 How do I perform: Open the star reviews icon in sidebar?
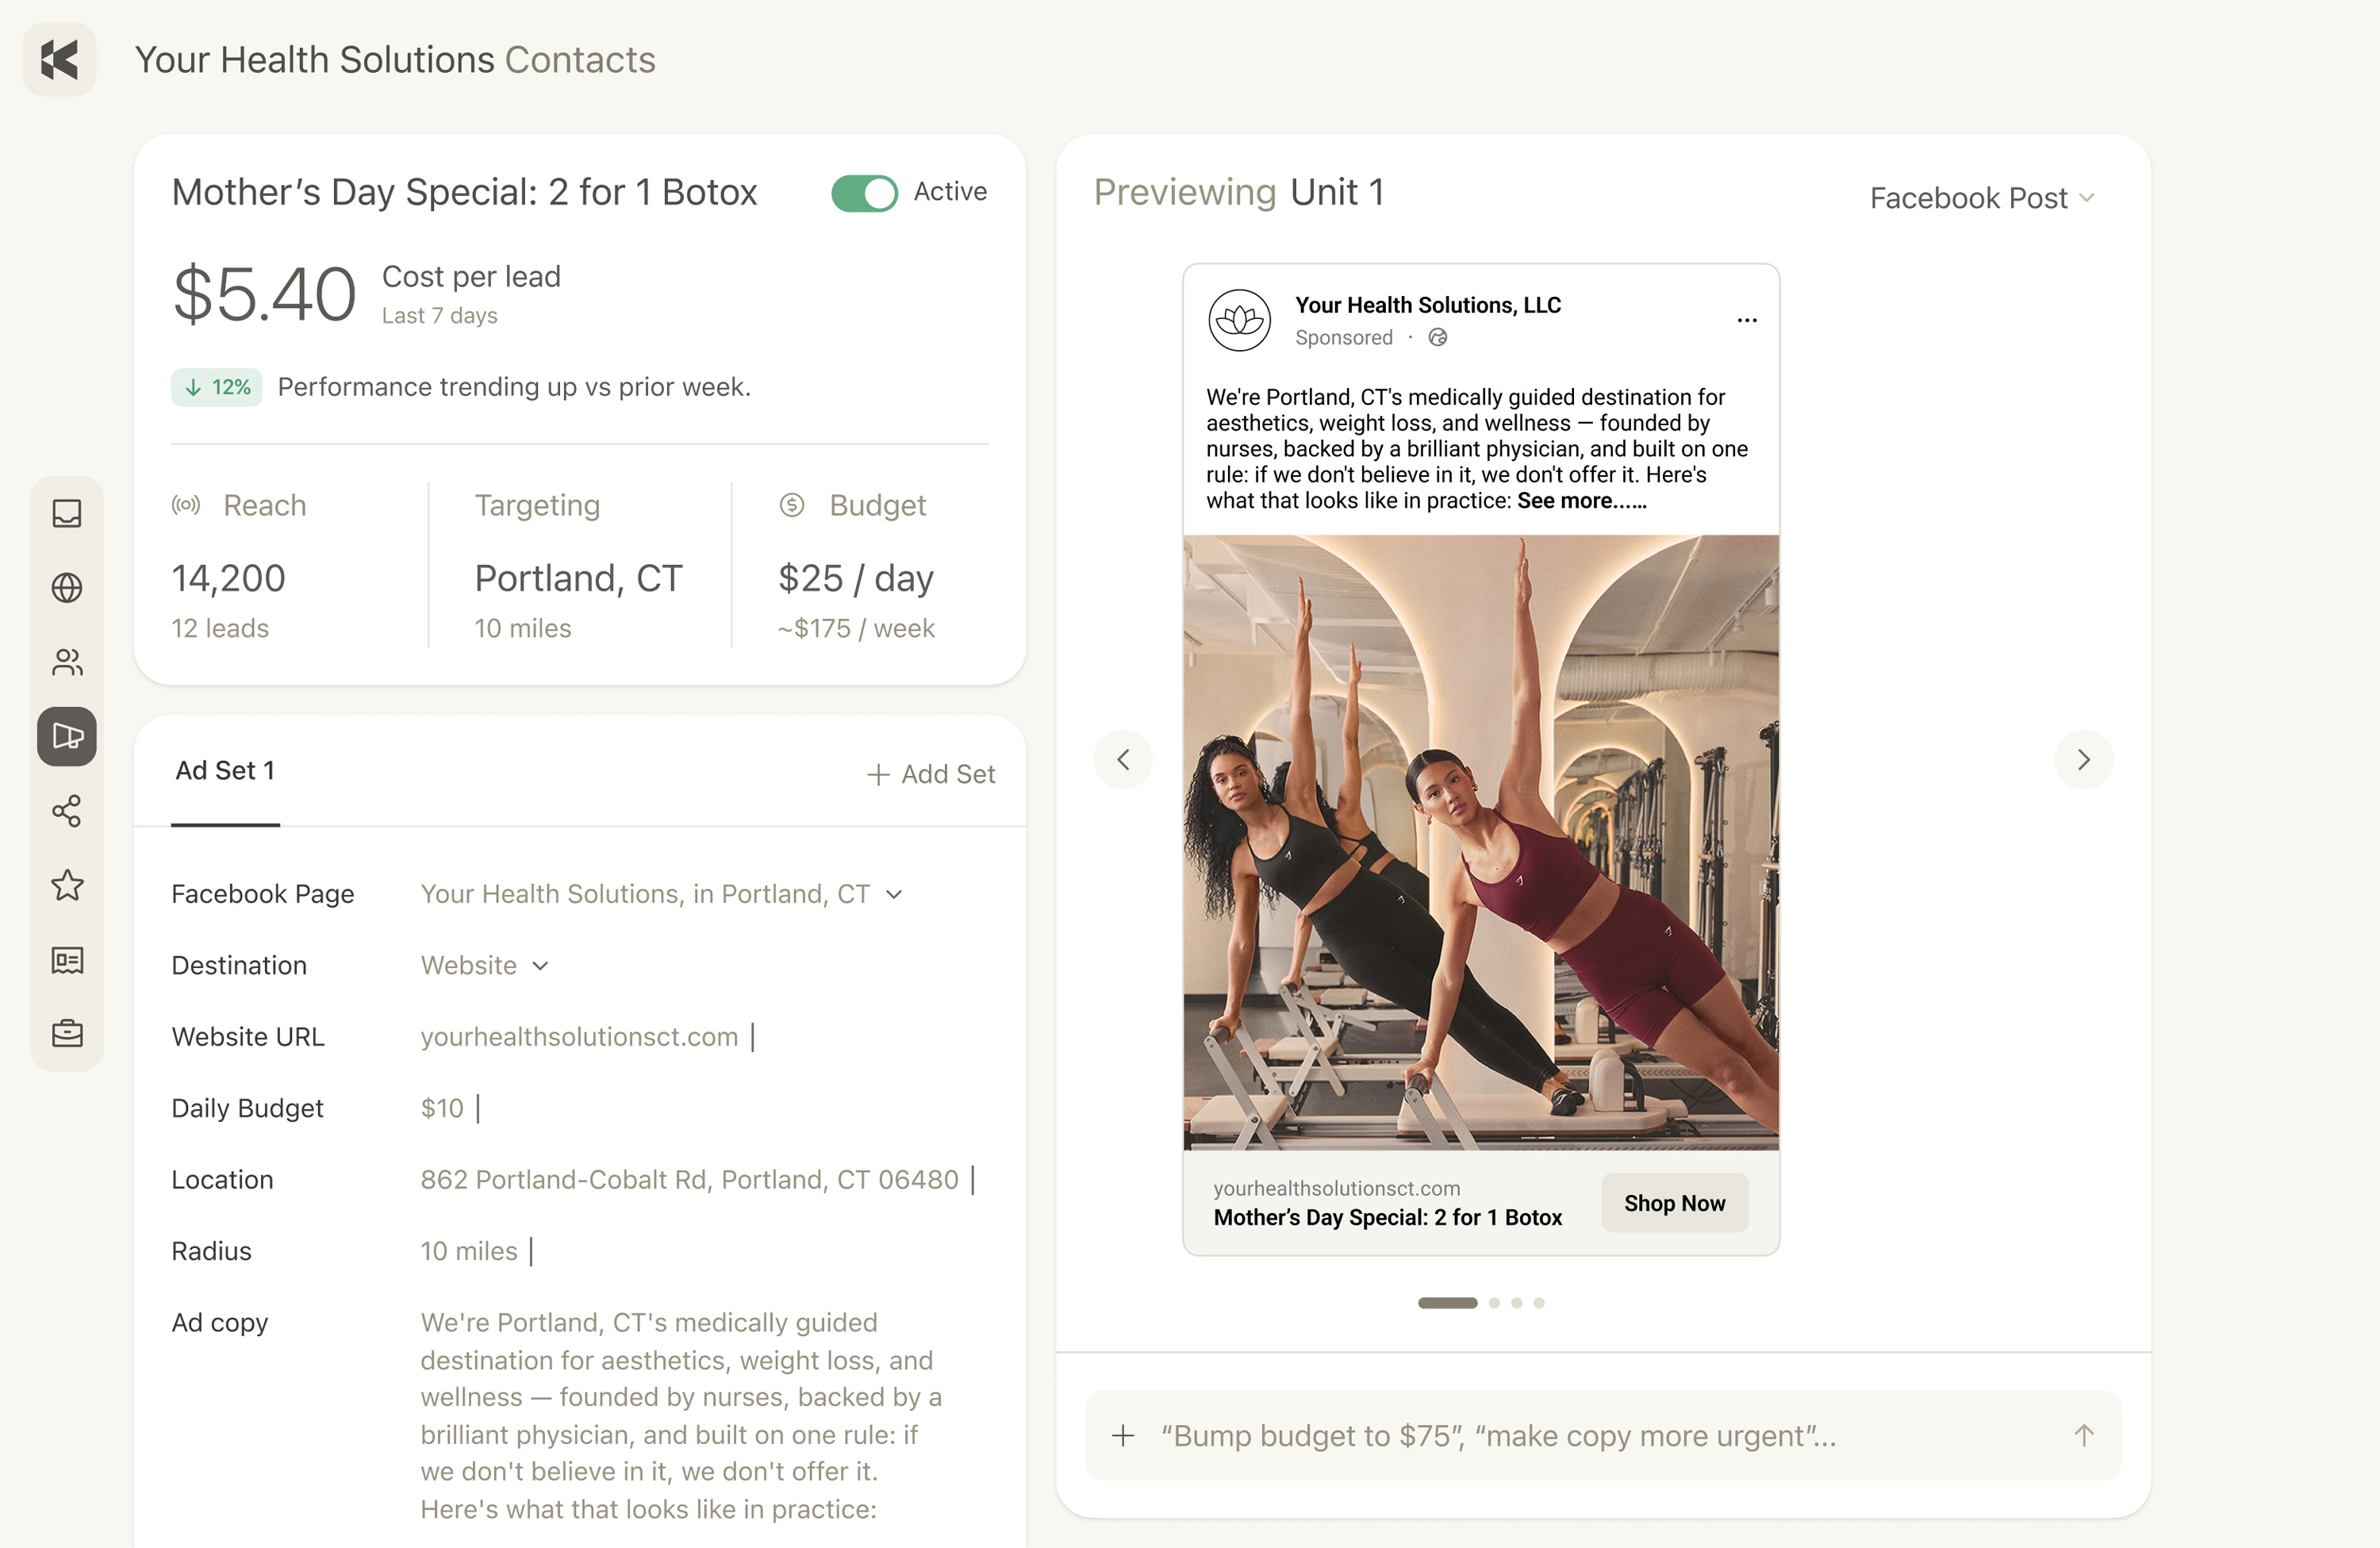pyautogui.click(x=67, y=885)
